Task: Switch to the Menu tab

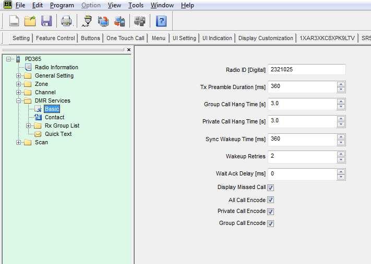Action: [x=158, y=38]
